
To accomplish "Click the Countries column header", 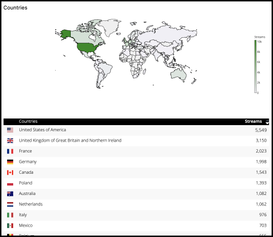I will click(x=28, y=121).
